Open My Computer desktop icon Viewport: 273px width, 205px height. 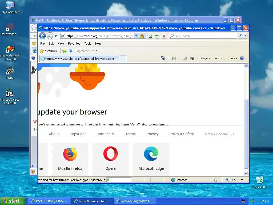pyautogui.click(x=10, y=7)
